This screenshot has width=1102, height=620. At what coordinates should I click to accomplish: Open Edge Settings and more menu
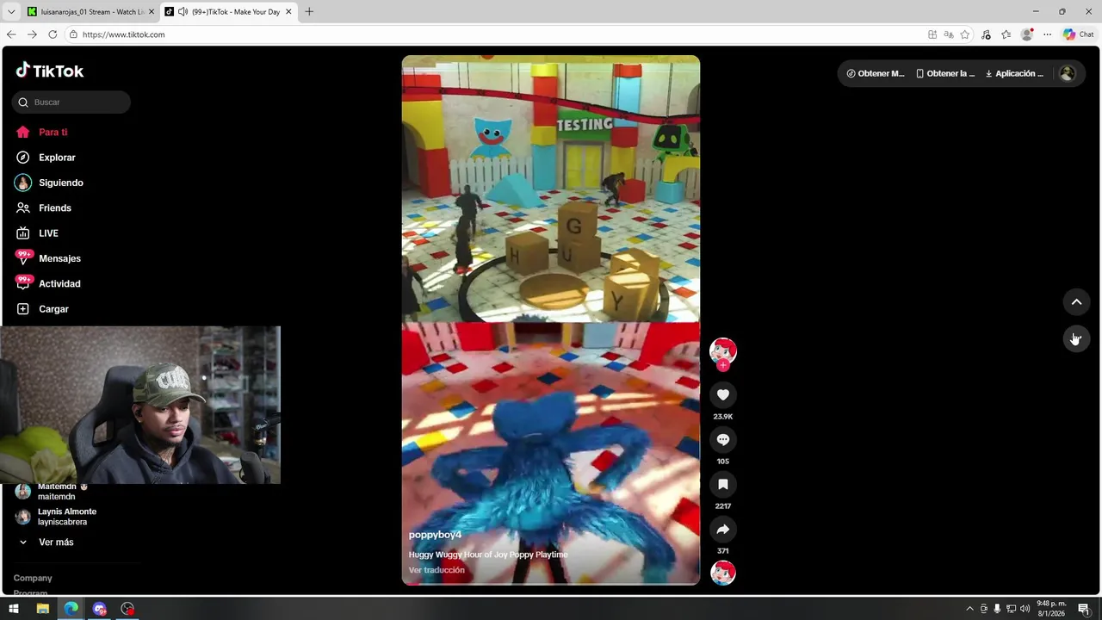pyautogui.click(x=1047, y=34)
